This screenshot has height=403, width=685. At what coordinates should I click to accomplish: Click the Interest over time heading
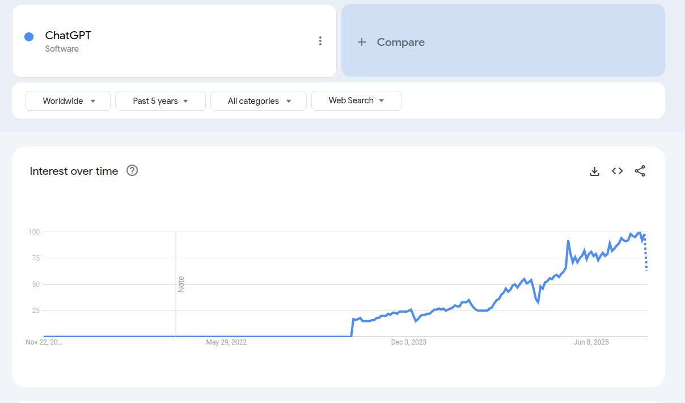pyautogui.click(x=74, y=171)
